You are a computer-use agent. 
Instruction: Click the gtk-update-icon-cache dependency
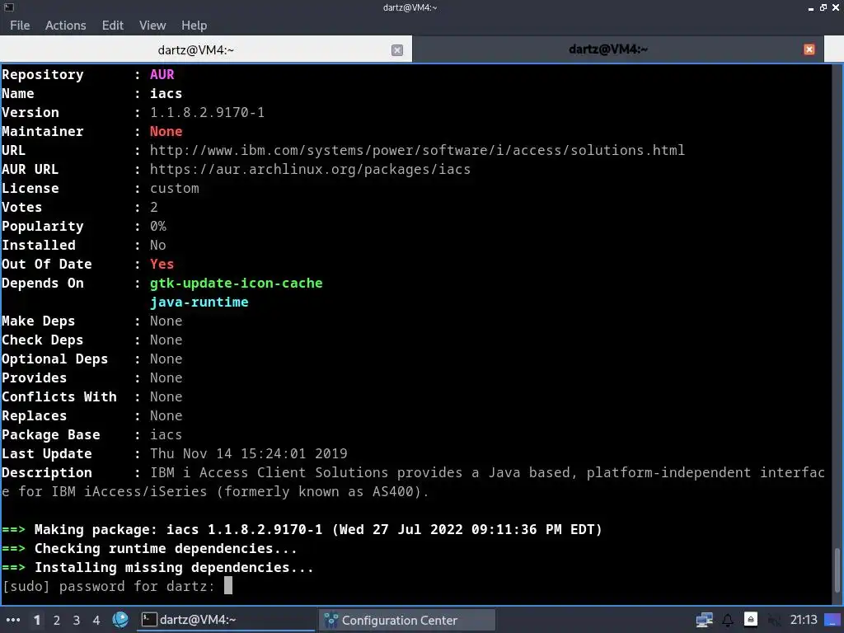coord(237,284)
